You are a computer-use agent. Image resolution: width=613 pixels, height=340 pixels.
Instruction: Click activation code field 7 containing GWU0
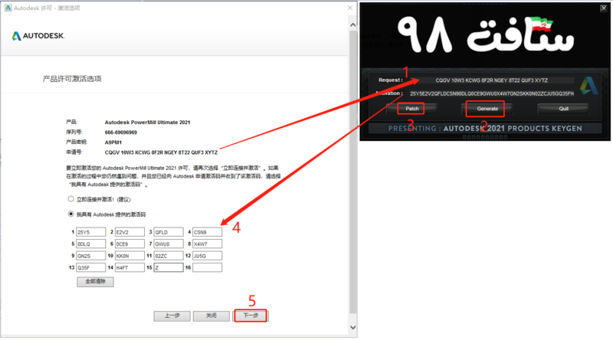(169, 244)
